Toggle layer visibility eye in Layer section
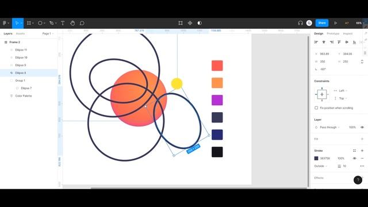This screenshot has height=207, width=368. point(362,127)
